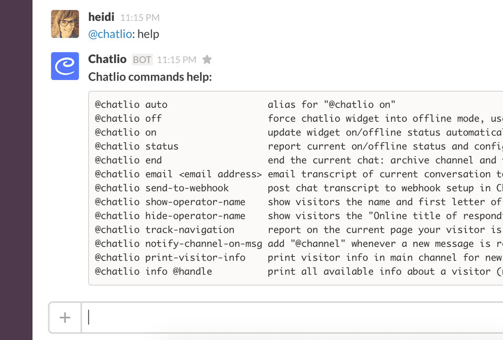Image resolution: width=503 pixels, height=340 pixels.
Task: Click the Chatlio sender name
Action: coord(107,59)
